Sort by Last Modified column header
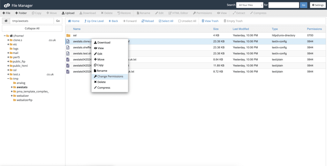The image size is (327, 166). 241,29
